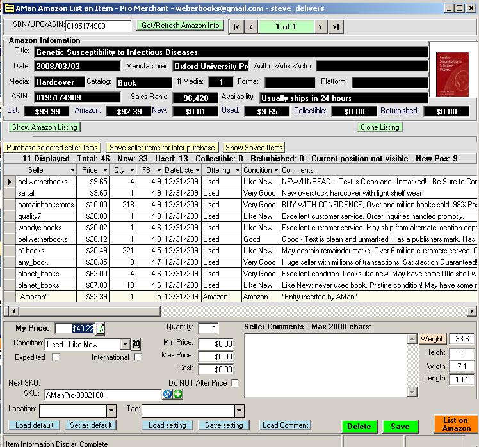Go to previous record arrow
Image resolution: width=479 pixels, height=447 pixels.
click(x=251, y=27)
